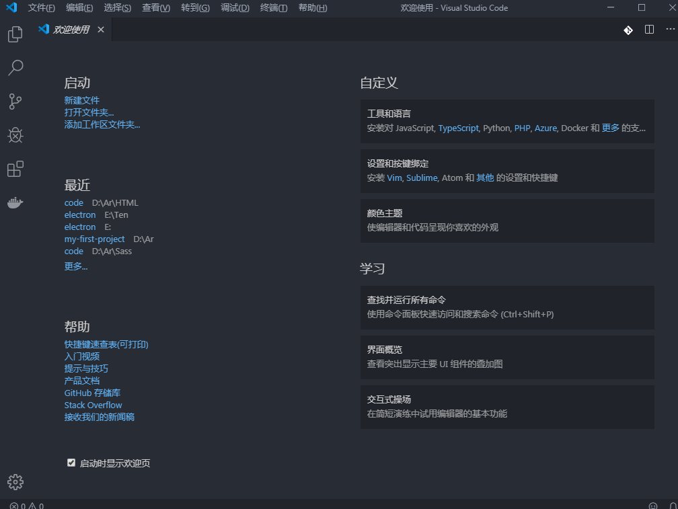Uncheck 启动时显示欢迎页
The image size is (678, 509).
pyautogui.click(x=71, y=462)
